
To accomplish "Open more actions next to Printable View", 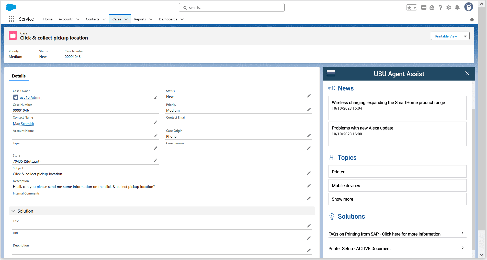I will pyautogui.click(x=465, y=36).
